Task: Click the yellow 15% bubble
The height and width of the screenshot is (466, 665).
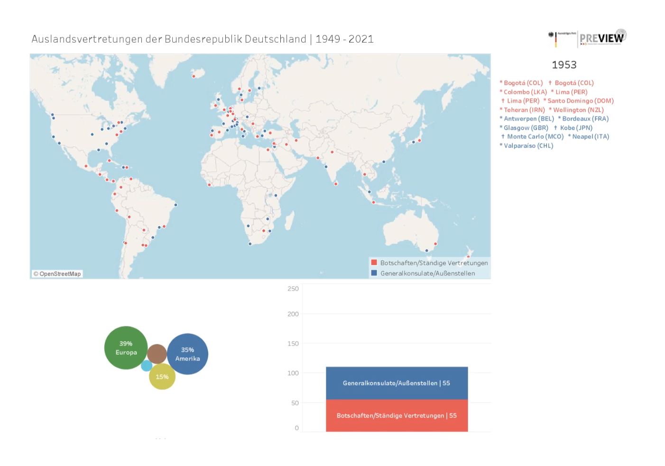Action: tap(162, 376)
